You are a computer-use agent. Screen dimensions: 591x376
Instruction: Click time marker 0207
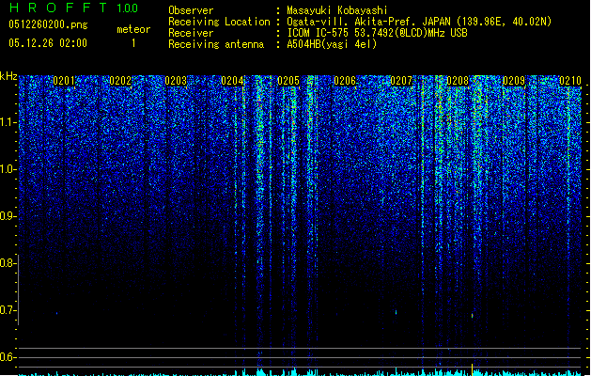click(x=401, y=81)
